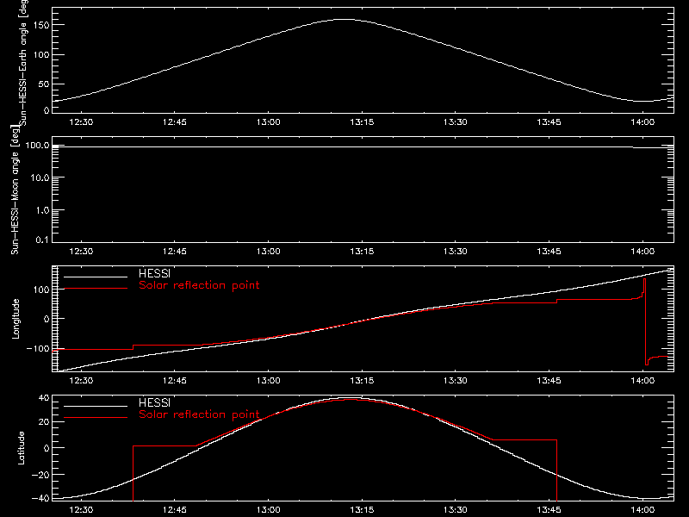The height and width of the screenshot is (517, 689).
Task: Click the 13:30 time label under Latitude plot
Action: click(456, 509)
